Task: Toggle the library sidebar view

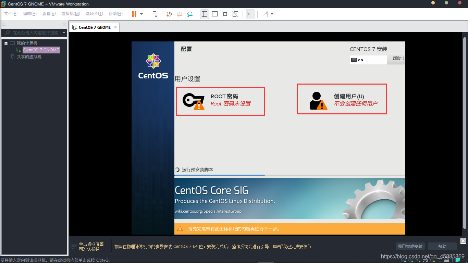Action: 205,14
